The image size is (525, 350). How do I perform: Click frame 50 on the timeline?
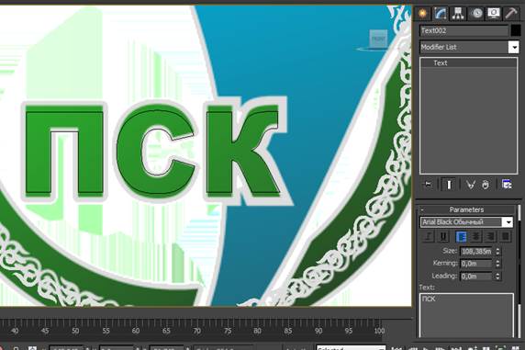click(75, 331)
